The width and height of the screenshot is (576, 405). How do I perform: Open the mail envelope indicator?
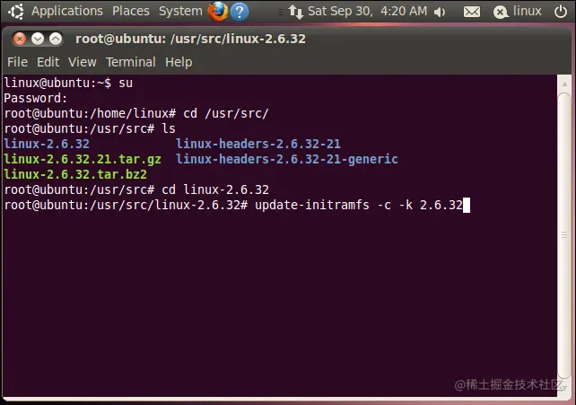(472, 13)
